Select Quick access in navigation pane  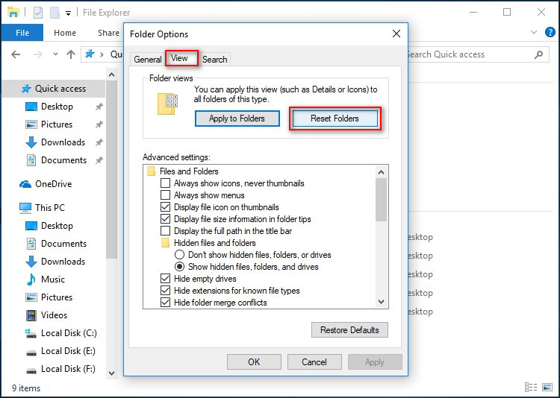[53, 89]
